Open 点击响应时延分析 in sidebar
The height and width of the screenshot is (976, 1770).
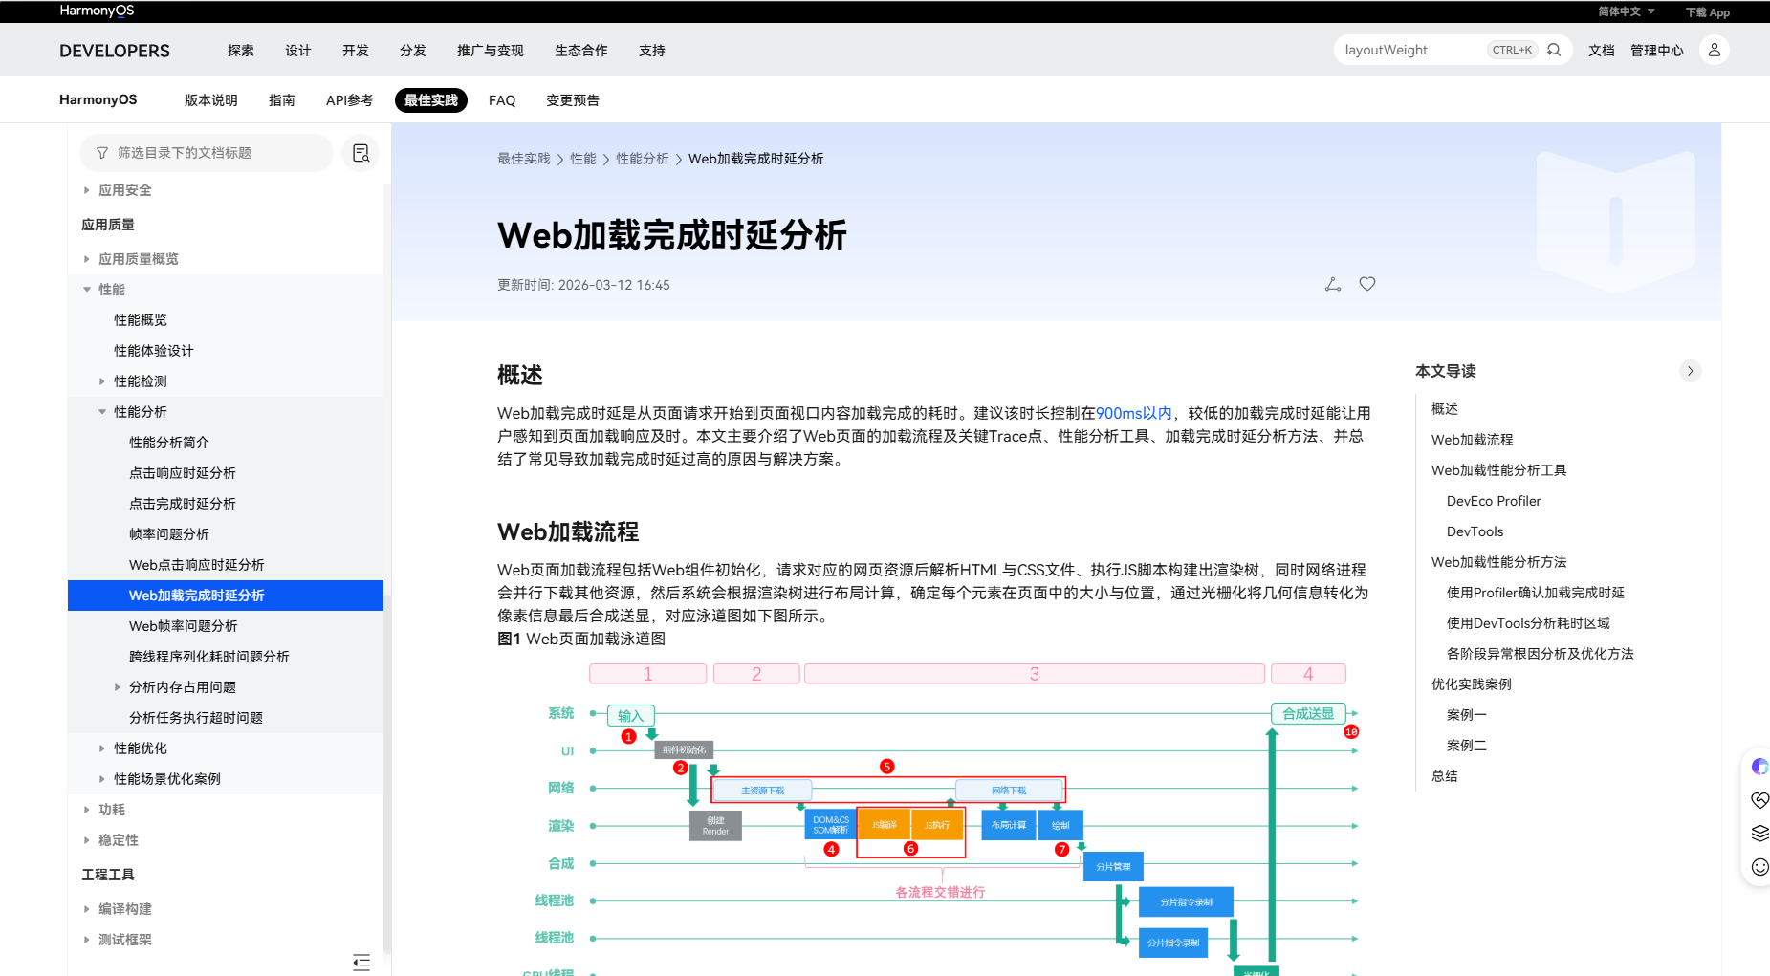coord(183,473)
